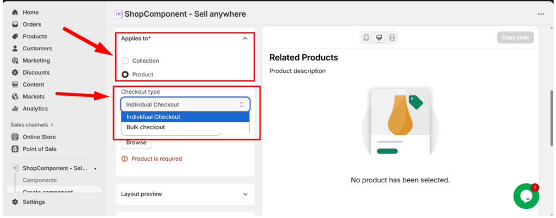This screenshot has height=218, width=556.
Task: Switch preview to desktop view icon
Action: pyautogui.click(x=379, y=37)
